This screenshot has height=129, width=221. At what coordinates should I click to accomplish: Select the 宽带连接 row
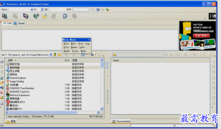click(x=53, y=99)
